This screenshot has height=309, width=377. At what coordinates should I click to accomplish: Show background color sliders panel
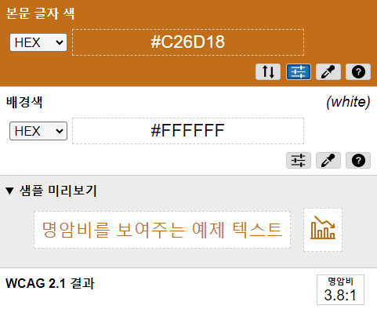coord(299,160)
